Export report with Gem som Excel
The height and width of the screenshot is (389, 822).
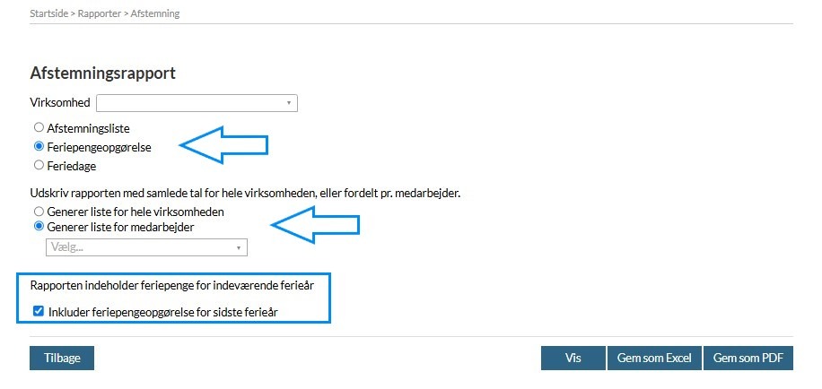[x=654, y=358]
